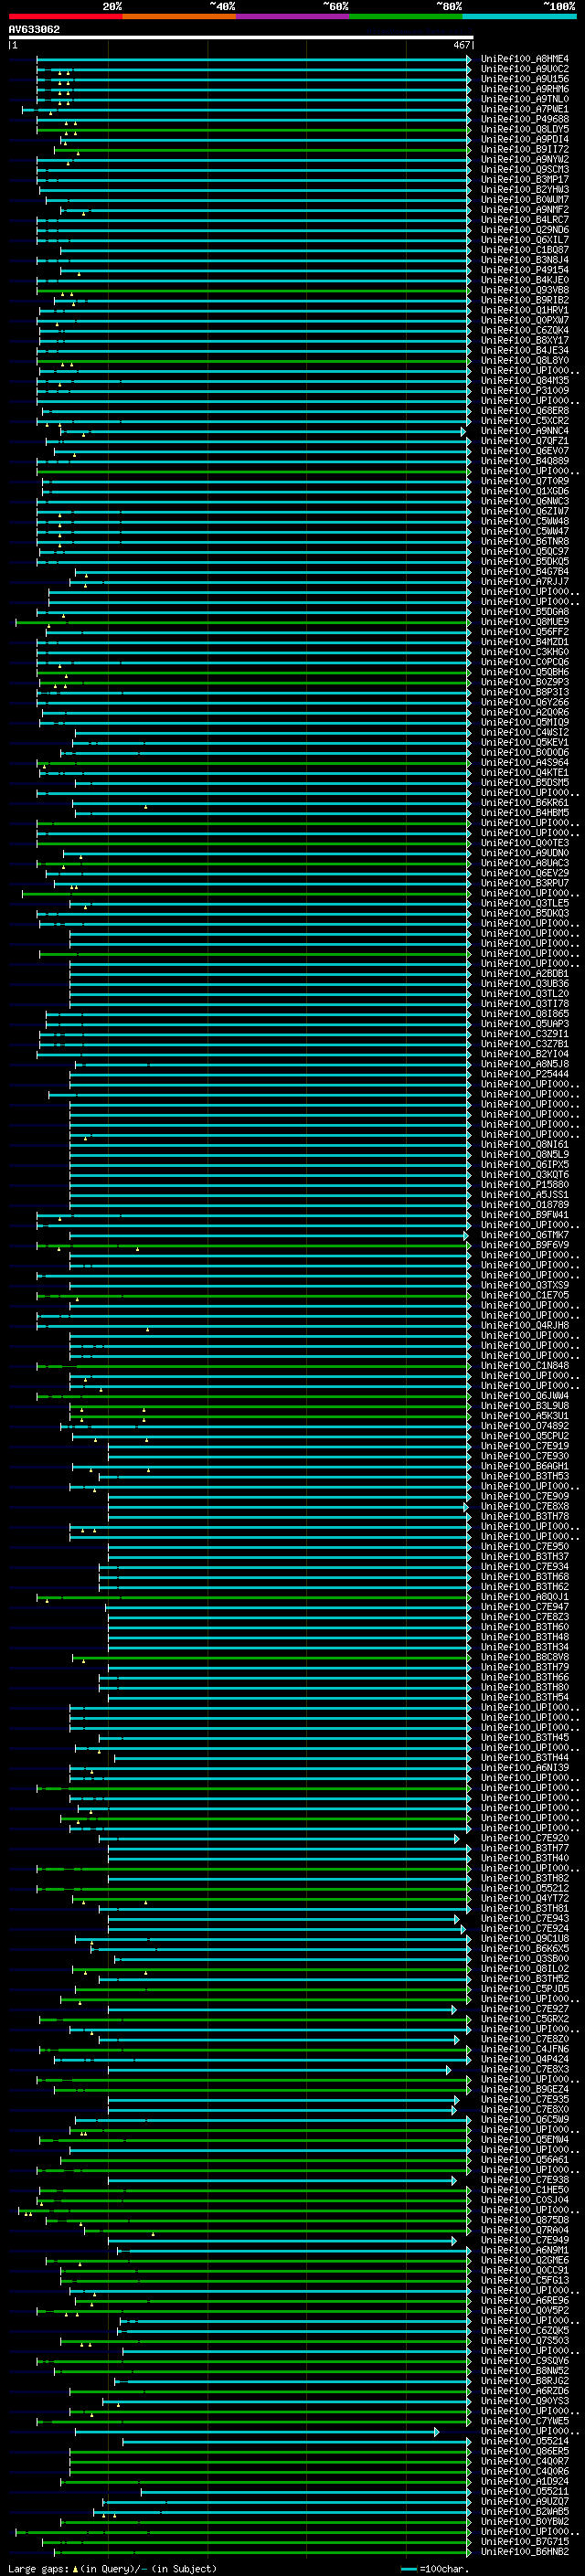The image size is (585, 2576).
Task: Click the purple segment of identity color scale
Action: [x=292, y=16]
